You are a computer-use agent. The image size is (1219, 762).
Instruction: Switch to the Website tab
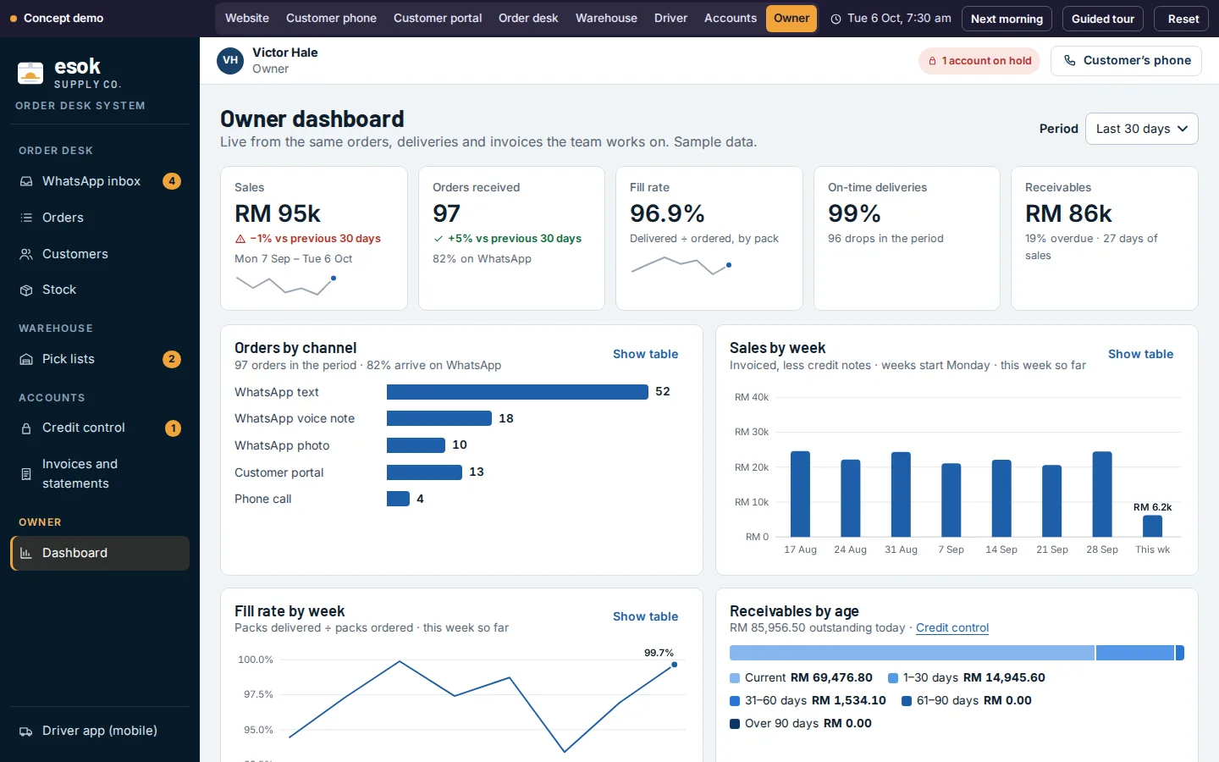coord(247,18)
